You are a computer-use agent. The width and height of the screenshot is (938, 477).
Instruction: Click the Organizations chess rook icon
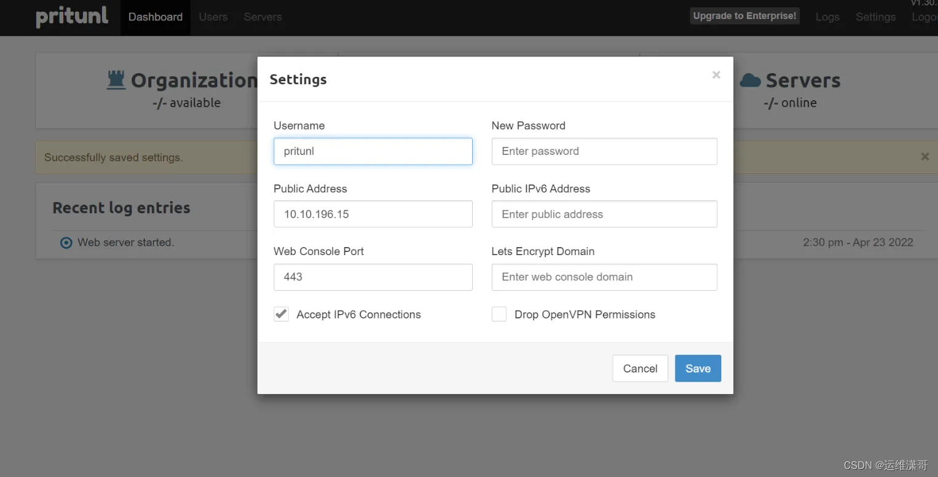tap(116, 80)
